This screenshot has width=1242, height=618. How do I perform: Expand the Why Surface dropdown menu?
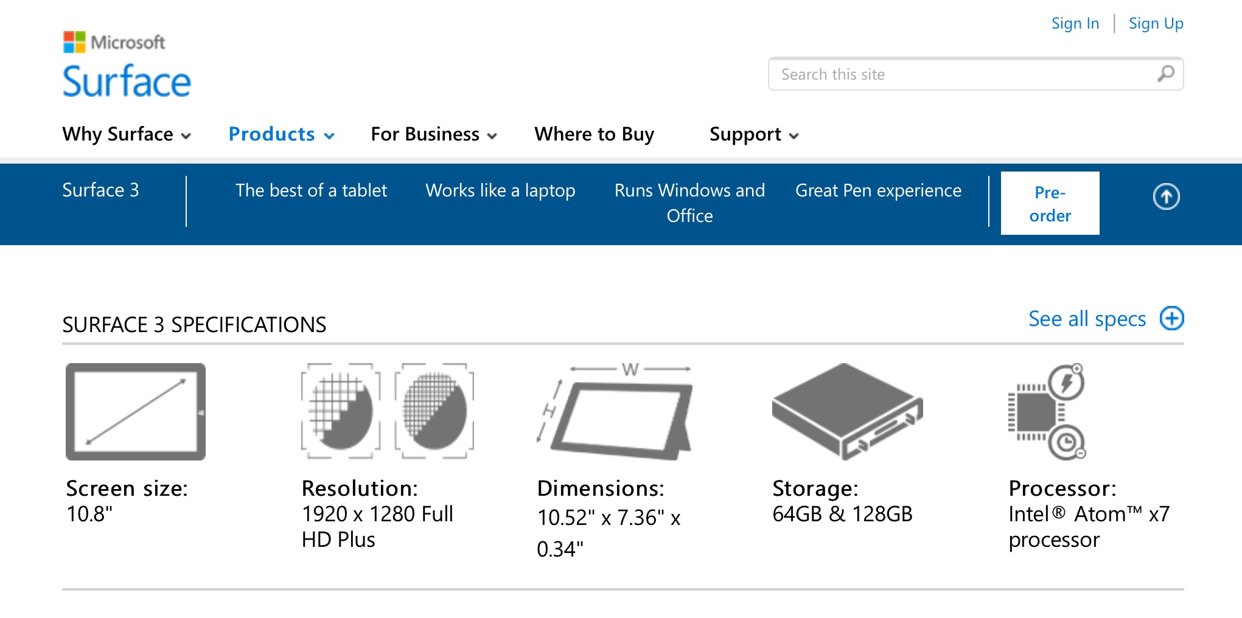click(127, 134)
